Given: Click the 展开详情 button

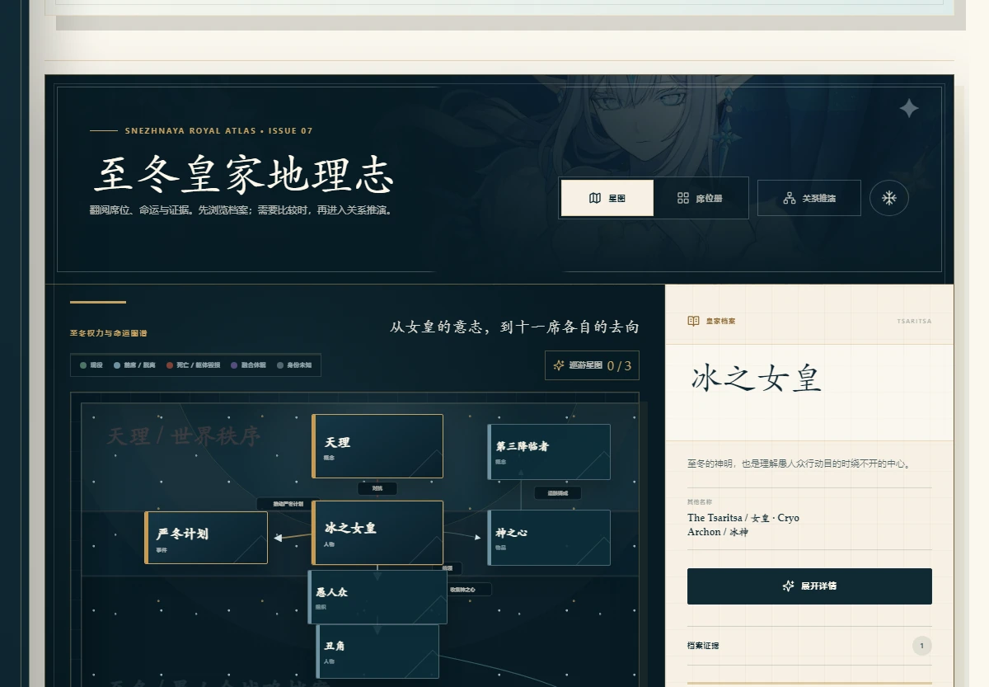Looking at the screenshot, I should [x=809, y=586].
